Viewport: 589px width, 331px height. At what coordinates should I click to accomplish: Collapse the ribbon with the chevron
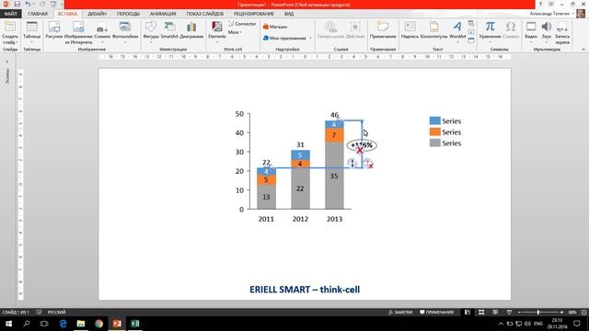coord(583,50)
